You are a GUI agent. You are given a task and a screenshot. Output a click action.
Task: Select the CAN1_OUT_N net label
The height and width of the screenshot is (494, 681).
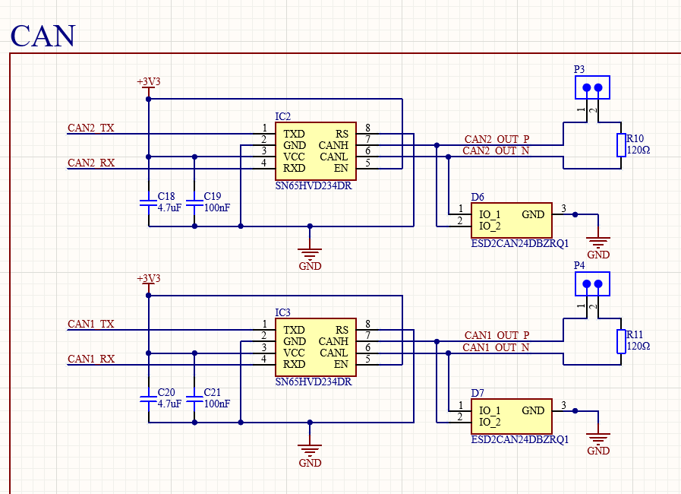(x=497, y=347)
